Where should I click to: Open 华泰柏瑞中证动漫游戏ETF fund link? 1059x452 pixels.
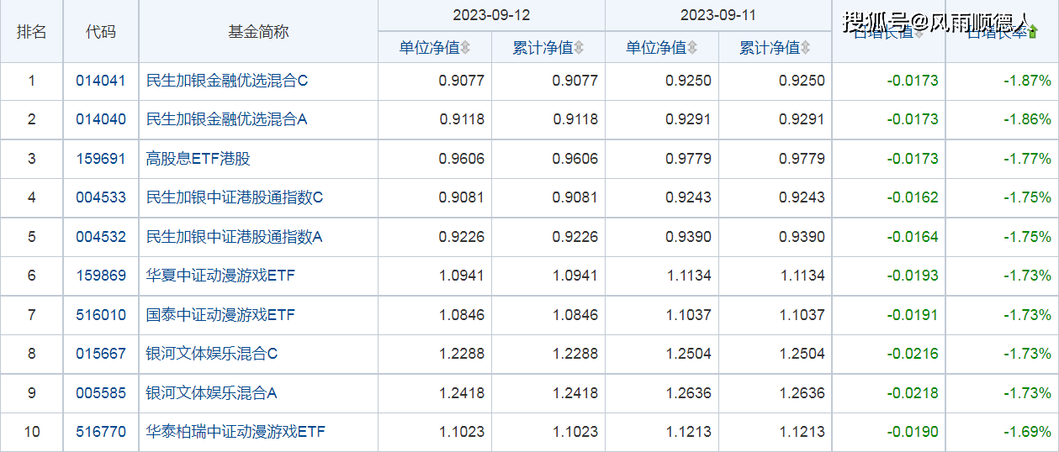pyautogui.click(x=236, y=432)
